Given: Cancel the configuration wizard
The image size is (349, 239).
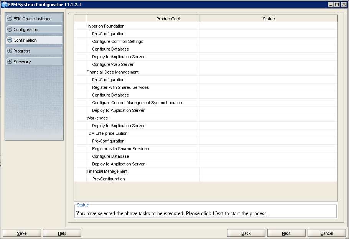Looking at the screenshot, I should click(326, 233).
